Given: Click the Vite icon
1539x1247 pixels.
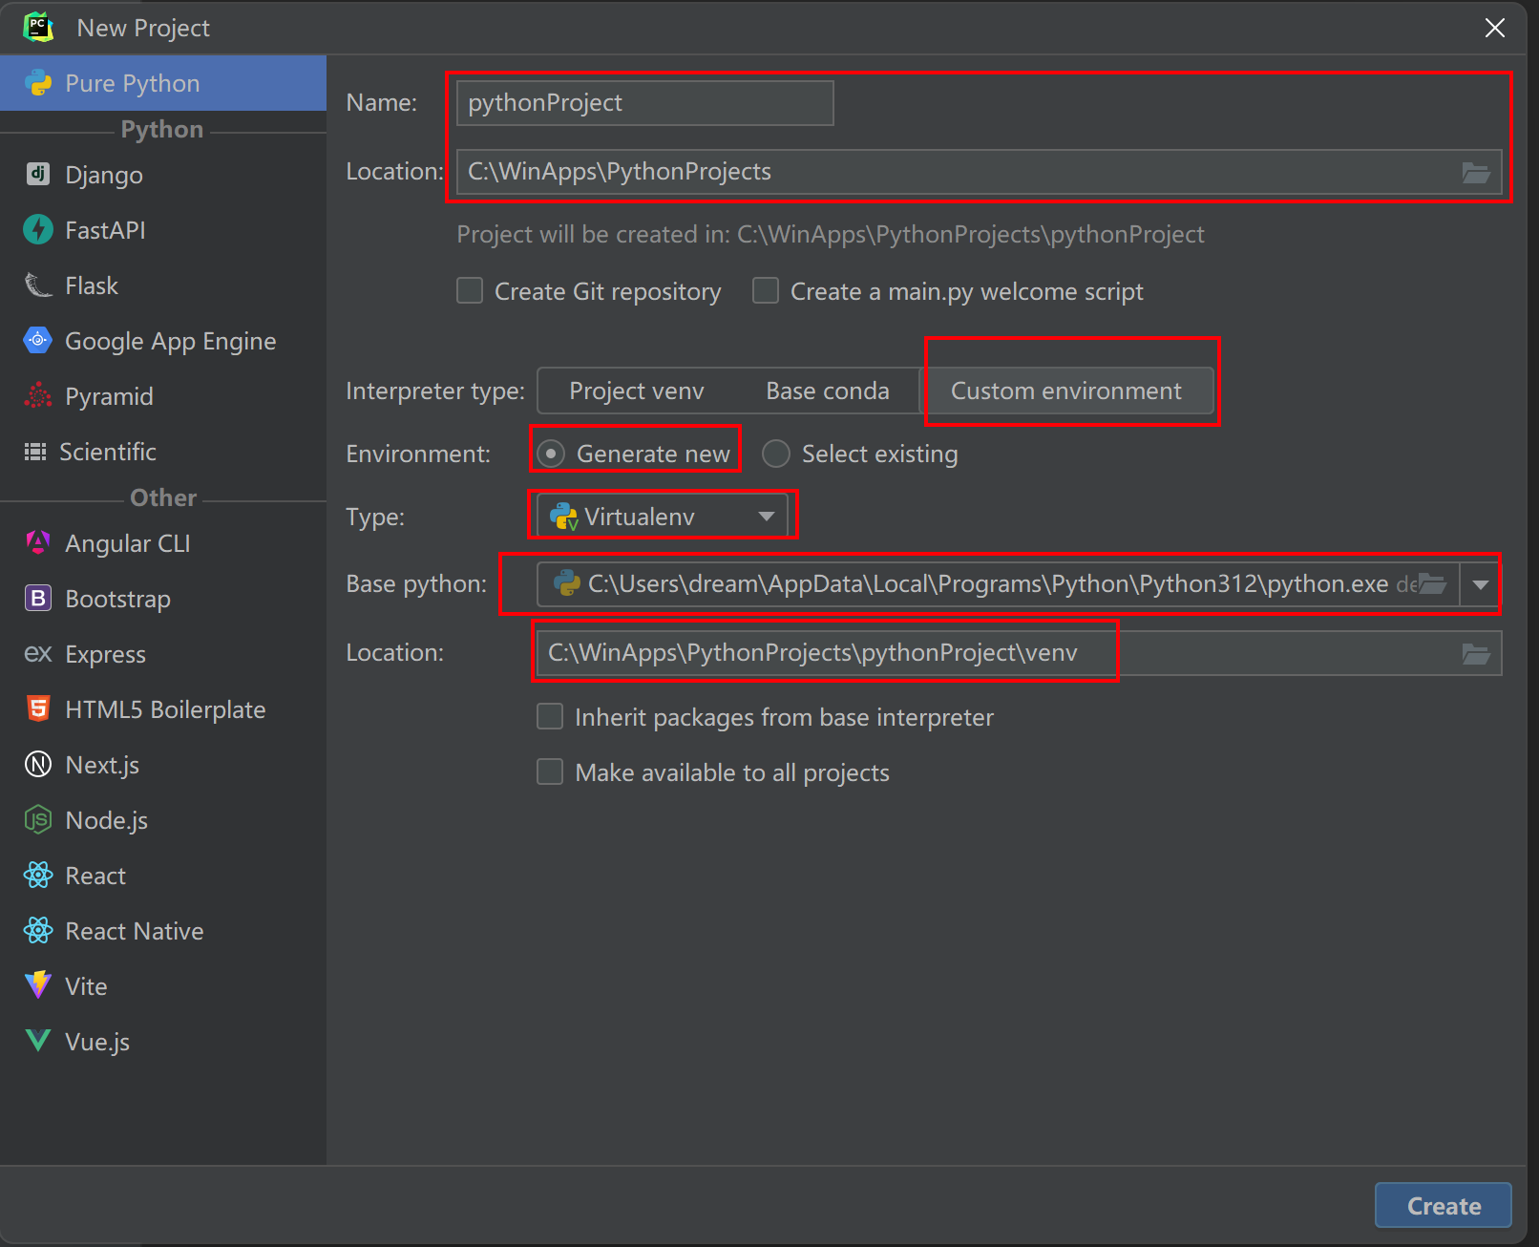Looking at the screenshot, I should tap(38, 985).
